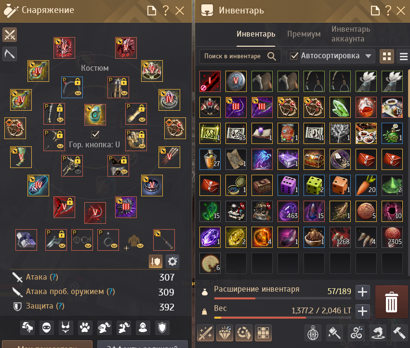This screenshot has width=410, height=348.
Task: Open the Инвентарь аккаунта tab
Action: pos(351,34)
